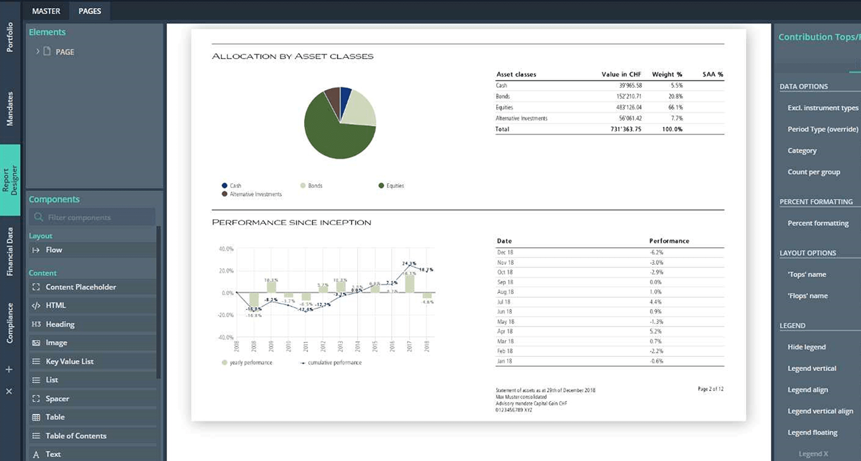Select the Report Designer sidebar tab

9,180
